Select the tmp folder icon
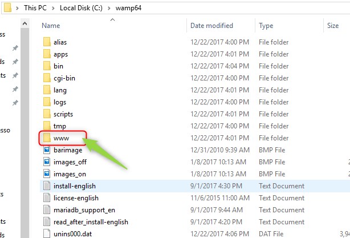 point(47,126)
